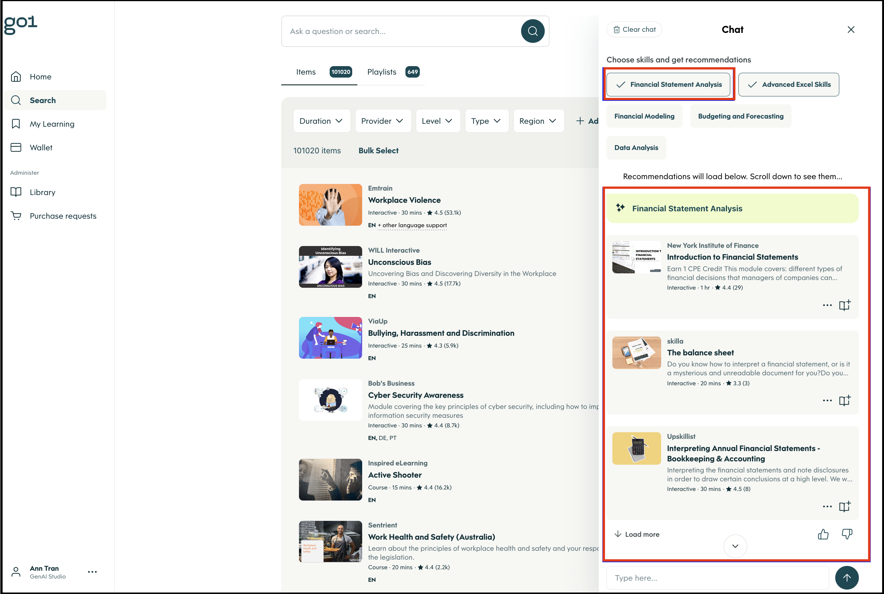Image resolution: width=884 pixels, height=594 pixels.
Task: Open the Level filter dropdown
Action: pyautogui.click(x=438, y=121)
